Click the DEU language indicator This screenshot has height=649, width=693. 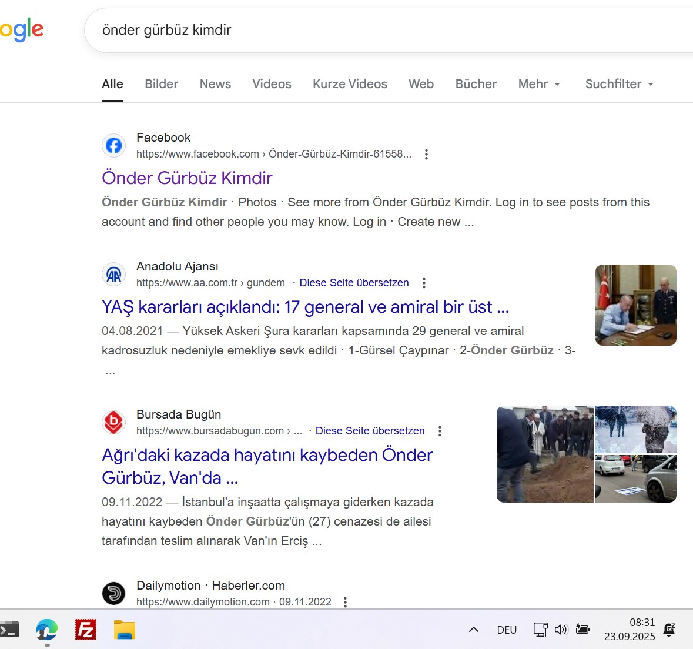click(x=507, y=630)
